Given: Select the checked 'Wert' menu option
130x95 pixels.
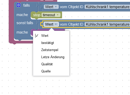Looking at the screenshot, I should pyautogui.click(x=51, y=36).
